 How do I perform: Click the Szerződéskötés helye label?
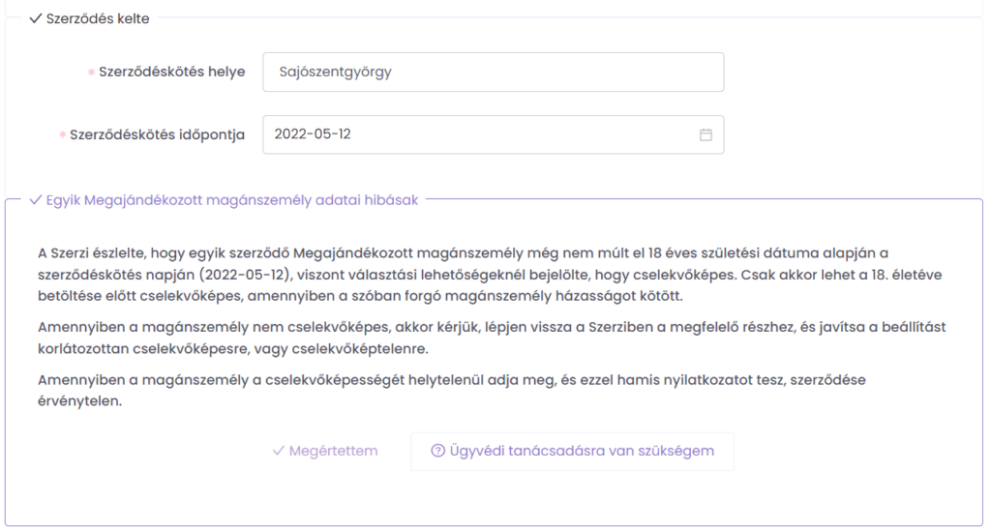[171, 72]
